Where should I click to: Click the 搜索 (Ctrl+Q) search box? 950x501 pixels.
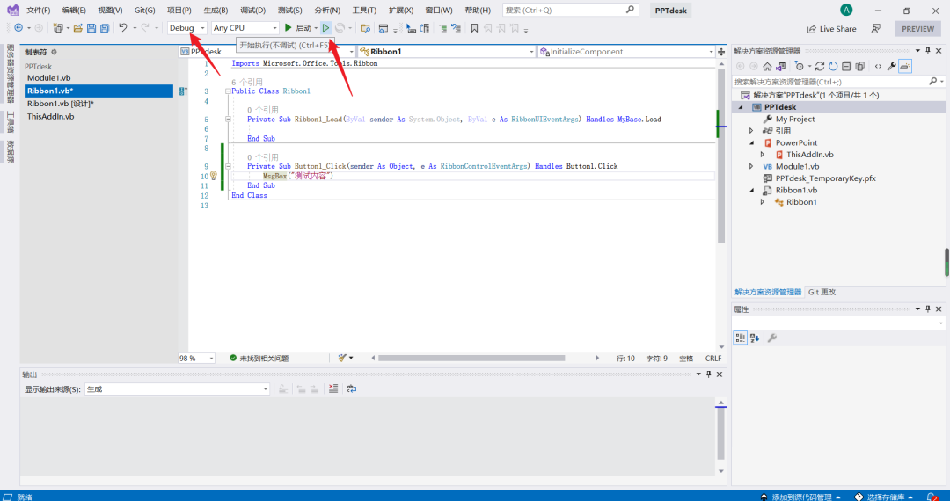pyautogui.click(x=570, y=10)
